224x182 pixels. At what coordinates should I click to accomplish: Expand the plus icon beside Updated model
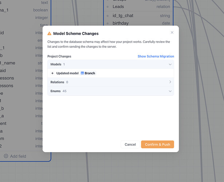click(52, 73)
